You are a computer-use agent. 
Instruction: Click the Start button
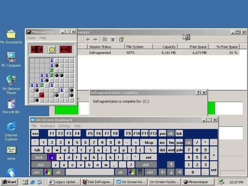pyautogui.click(x=9, y=182)
